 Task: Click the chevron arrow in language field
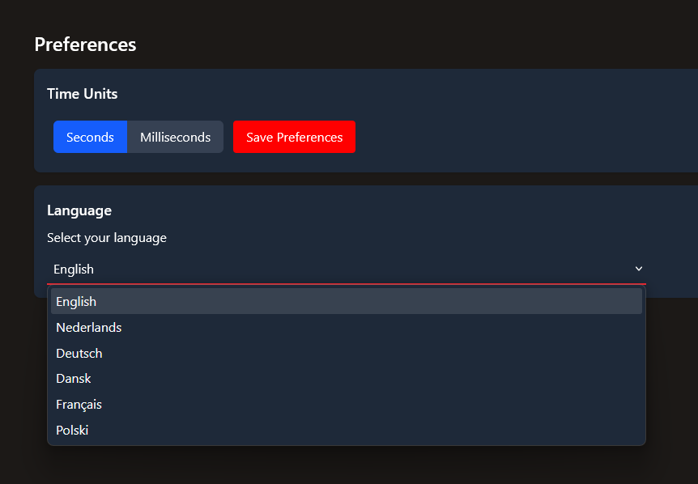(x=638, y=269)
